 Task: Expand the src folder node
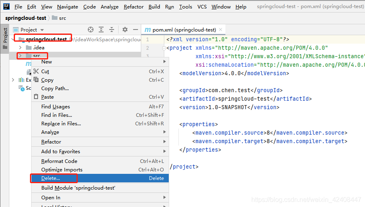(x=20, y=56)
